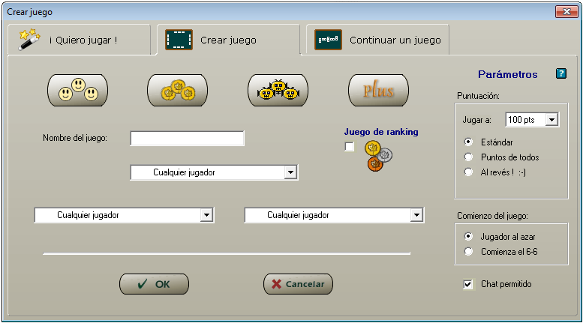Click the Juego de ranking label
Screen dimensions: 583x323
click(381, 132)
